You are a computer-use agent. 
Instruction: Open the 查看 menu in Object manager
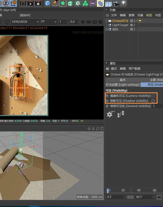tap(132, 15)
